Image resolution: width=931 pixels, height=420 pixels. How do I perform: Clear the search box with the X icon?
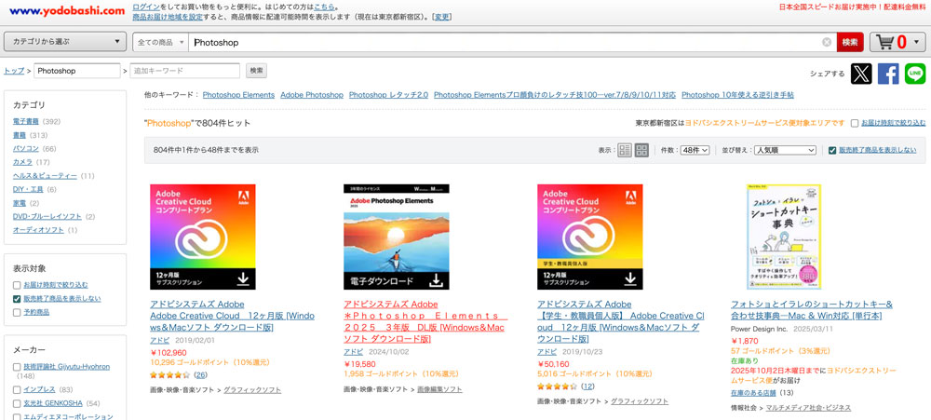pos(827,42)
